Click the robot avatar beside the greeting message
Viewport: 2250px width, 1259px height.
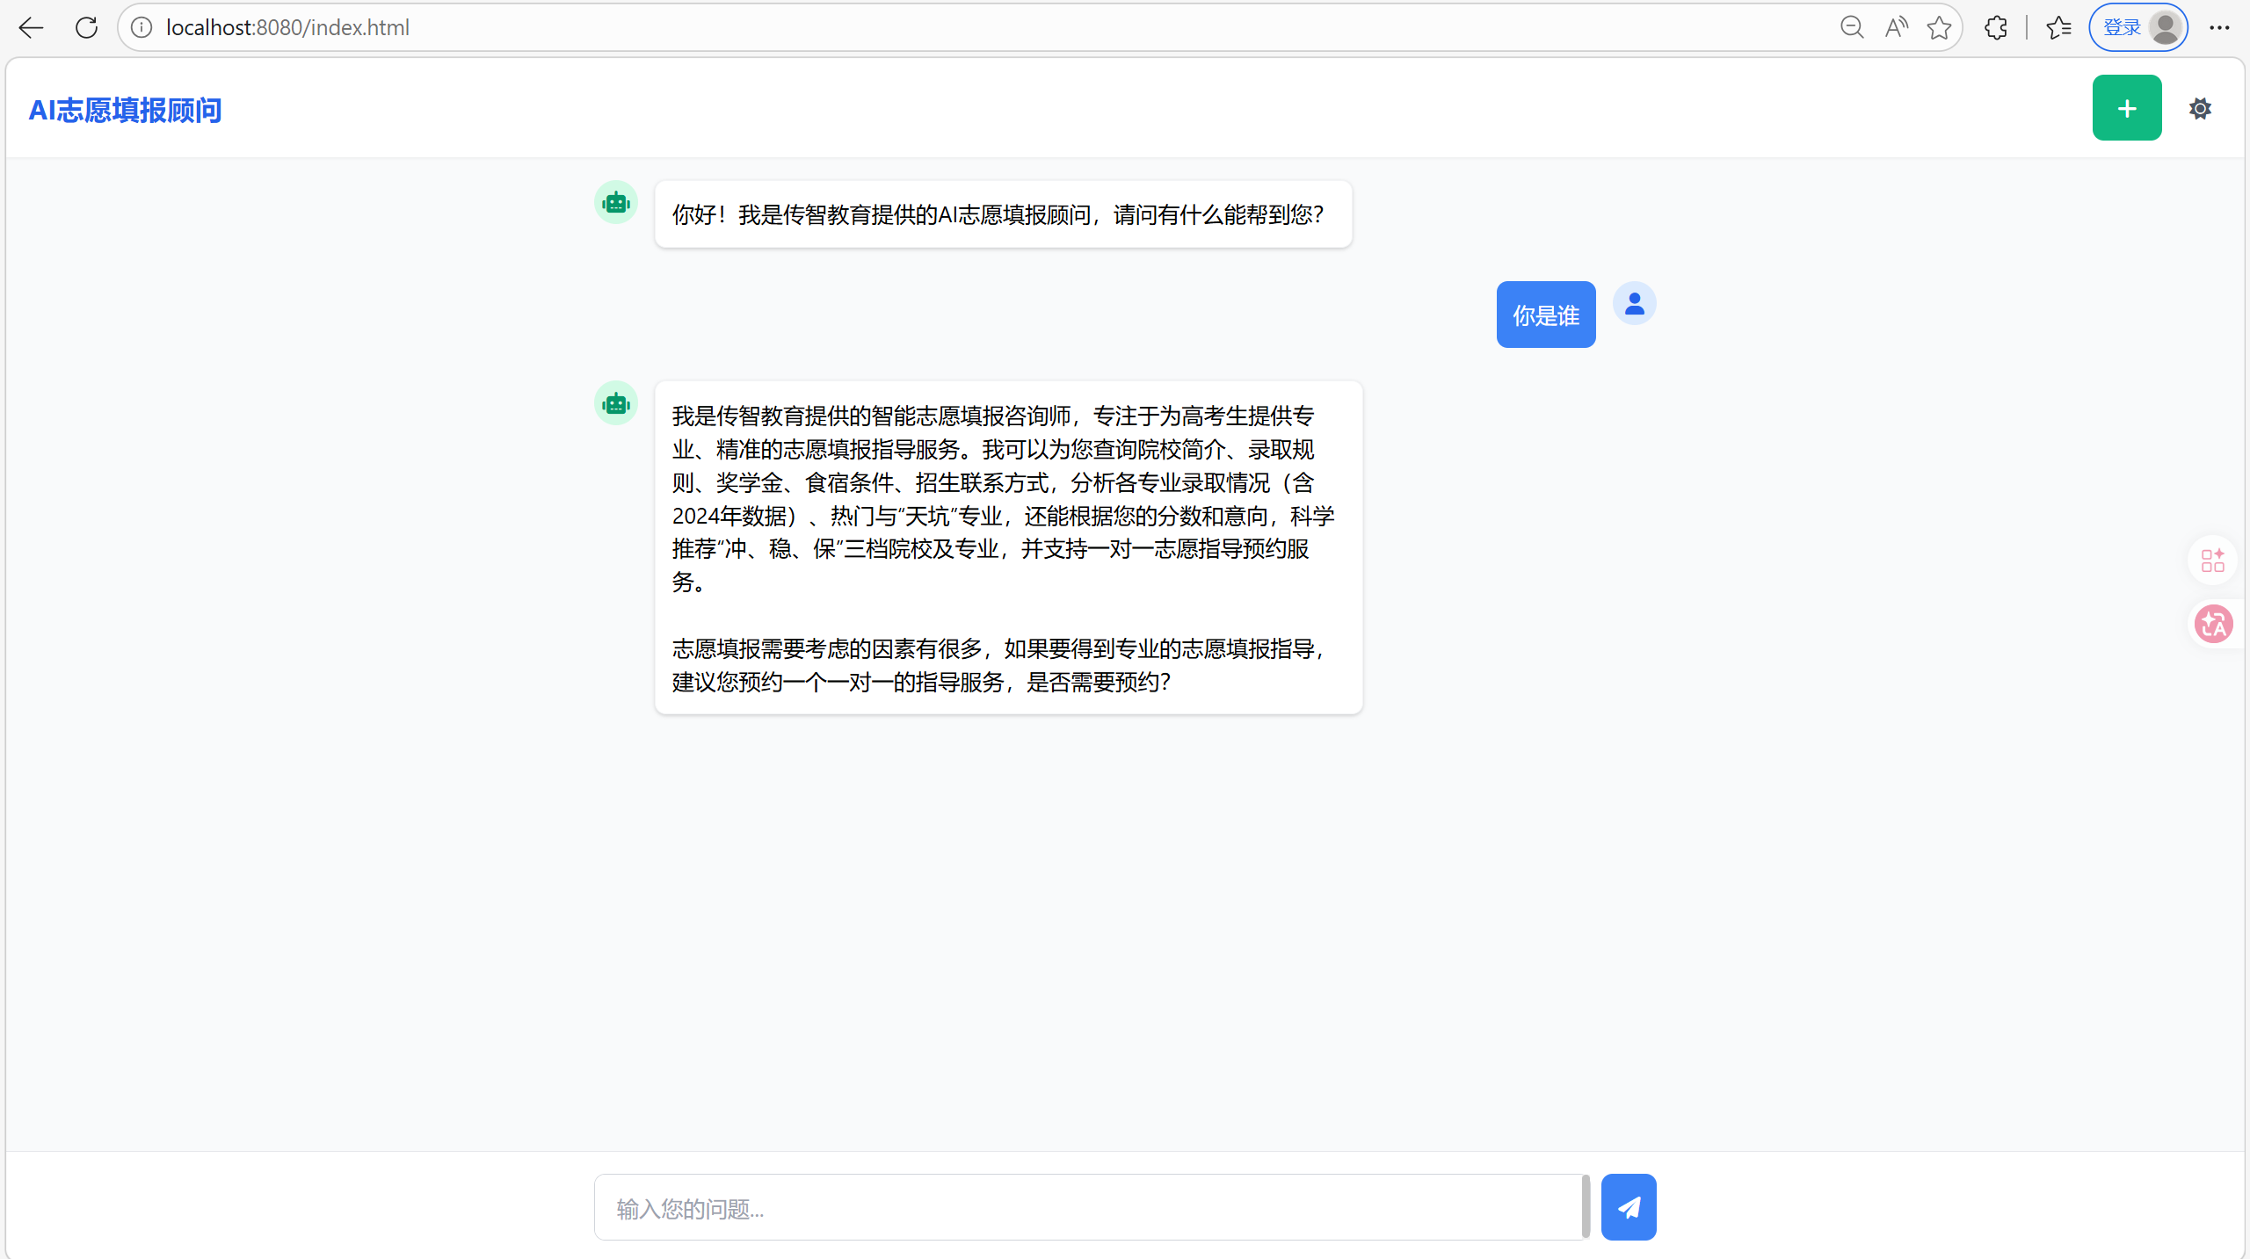[x=616, y=203]
